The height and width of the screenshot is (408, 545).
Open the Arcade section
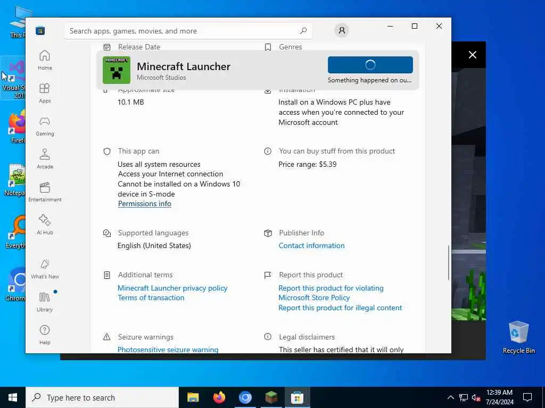45,159
